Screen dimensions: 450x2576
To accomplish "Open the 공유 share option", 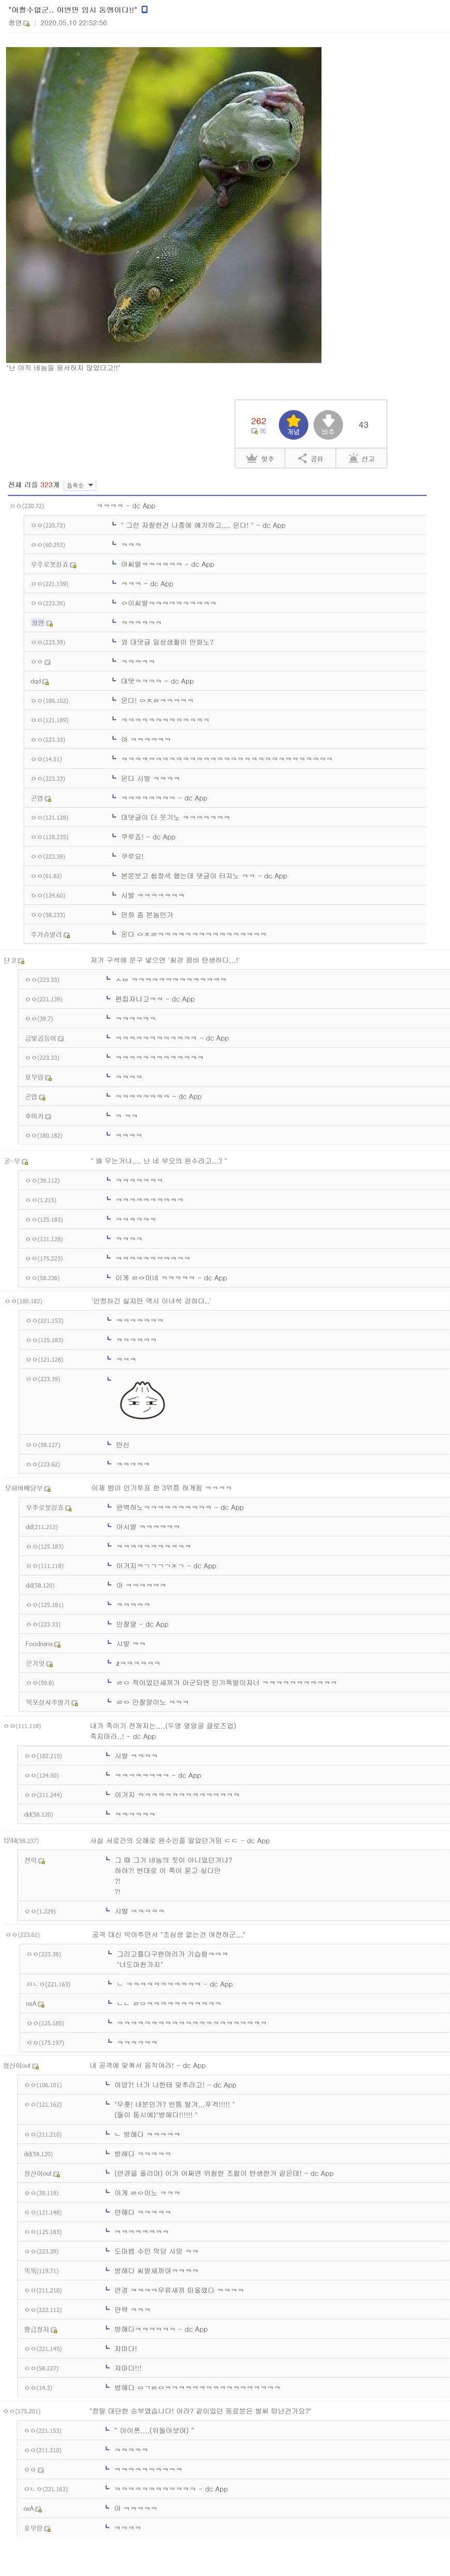I will click(x=310, y=458).
